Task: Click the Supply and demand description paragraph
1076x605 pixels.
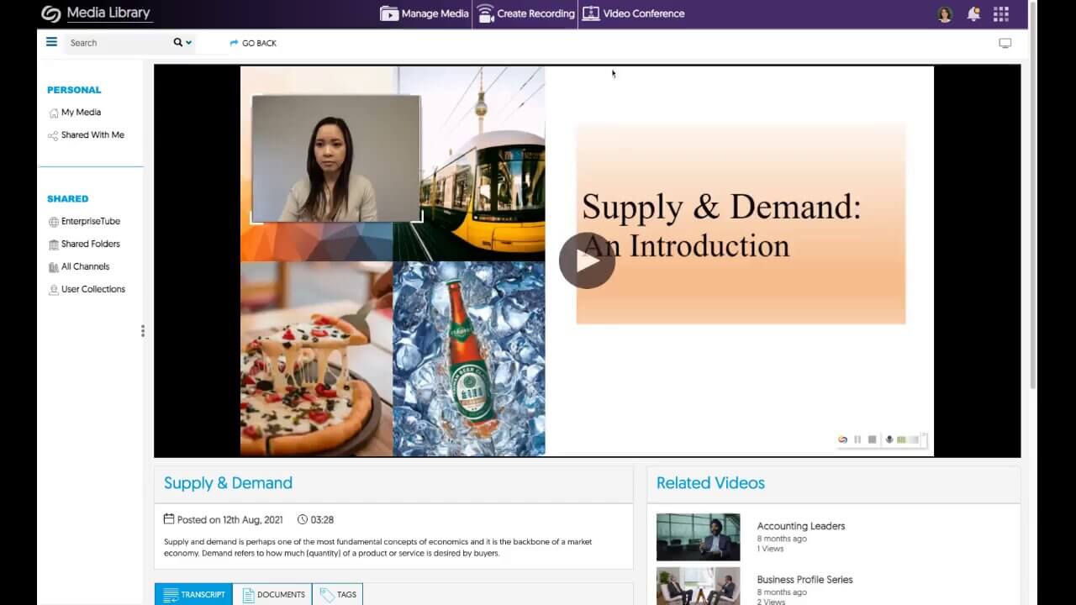Action: (378, 548)
